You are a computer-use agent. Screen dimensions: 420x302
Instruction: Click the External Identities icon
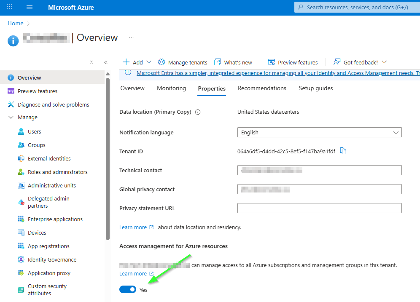[21, 158]
